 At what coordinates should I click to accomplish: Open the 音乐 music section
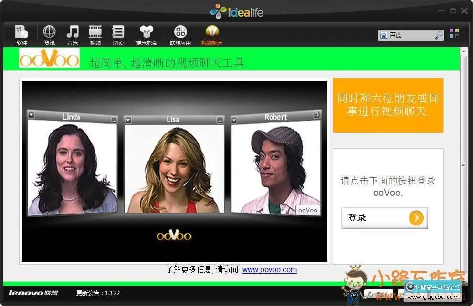[72, 34]
